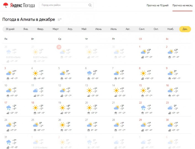This screenshot has height=149, width=195.
Task: Click rain cloud icon for December 6
Action: click(x=89, y=73)
